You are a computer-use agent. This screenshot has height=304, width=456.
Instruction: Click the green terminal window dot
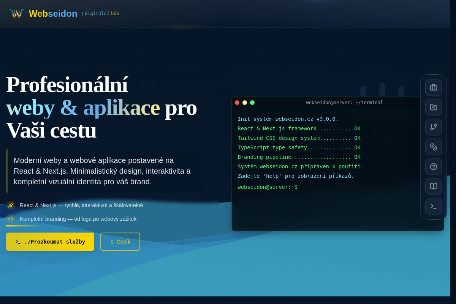tap(252, 103)
